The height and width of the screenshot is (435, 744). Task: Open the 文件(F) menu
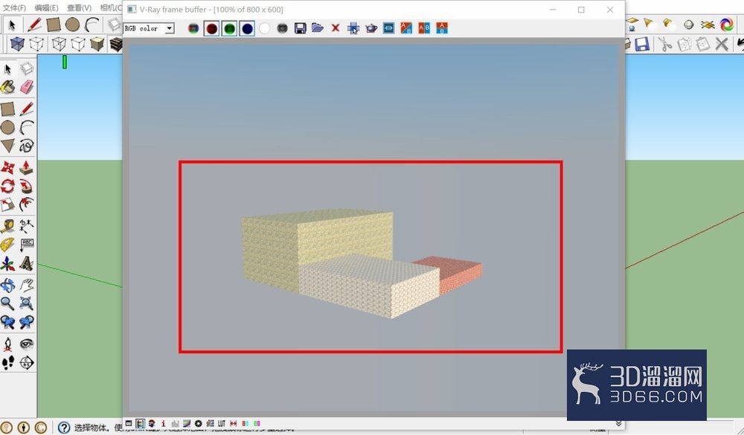14,7
